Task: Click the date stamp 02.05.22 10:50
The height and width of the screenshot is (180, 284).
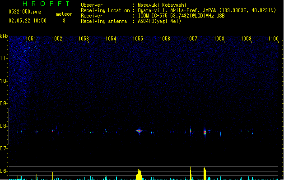Action: [x=28, y=21]
